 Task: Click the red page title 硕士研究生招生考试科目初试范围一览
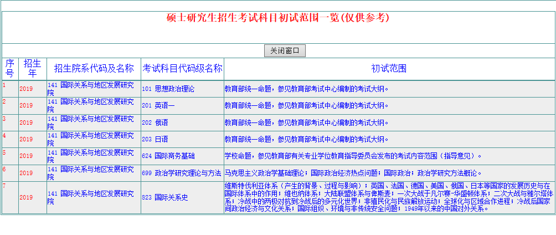[278, 18]
